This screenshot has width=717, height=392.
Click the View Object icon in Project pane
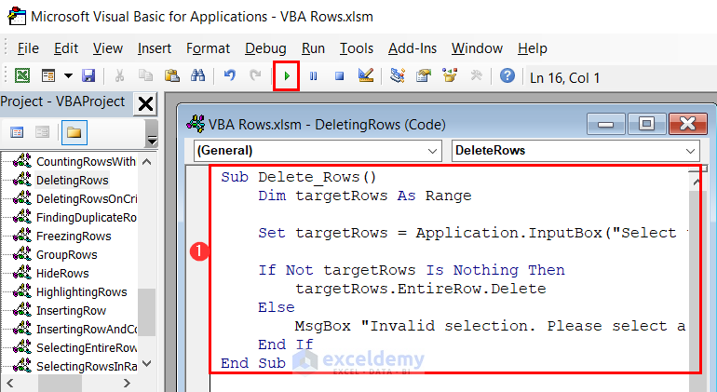click(43, 132)
